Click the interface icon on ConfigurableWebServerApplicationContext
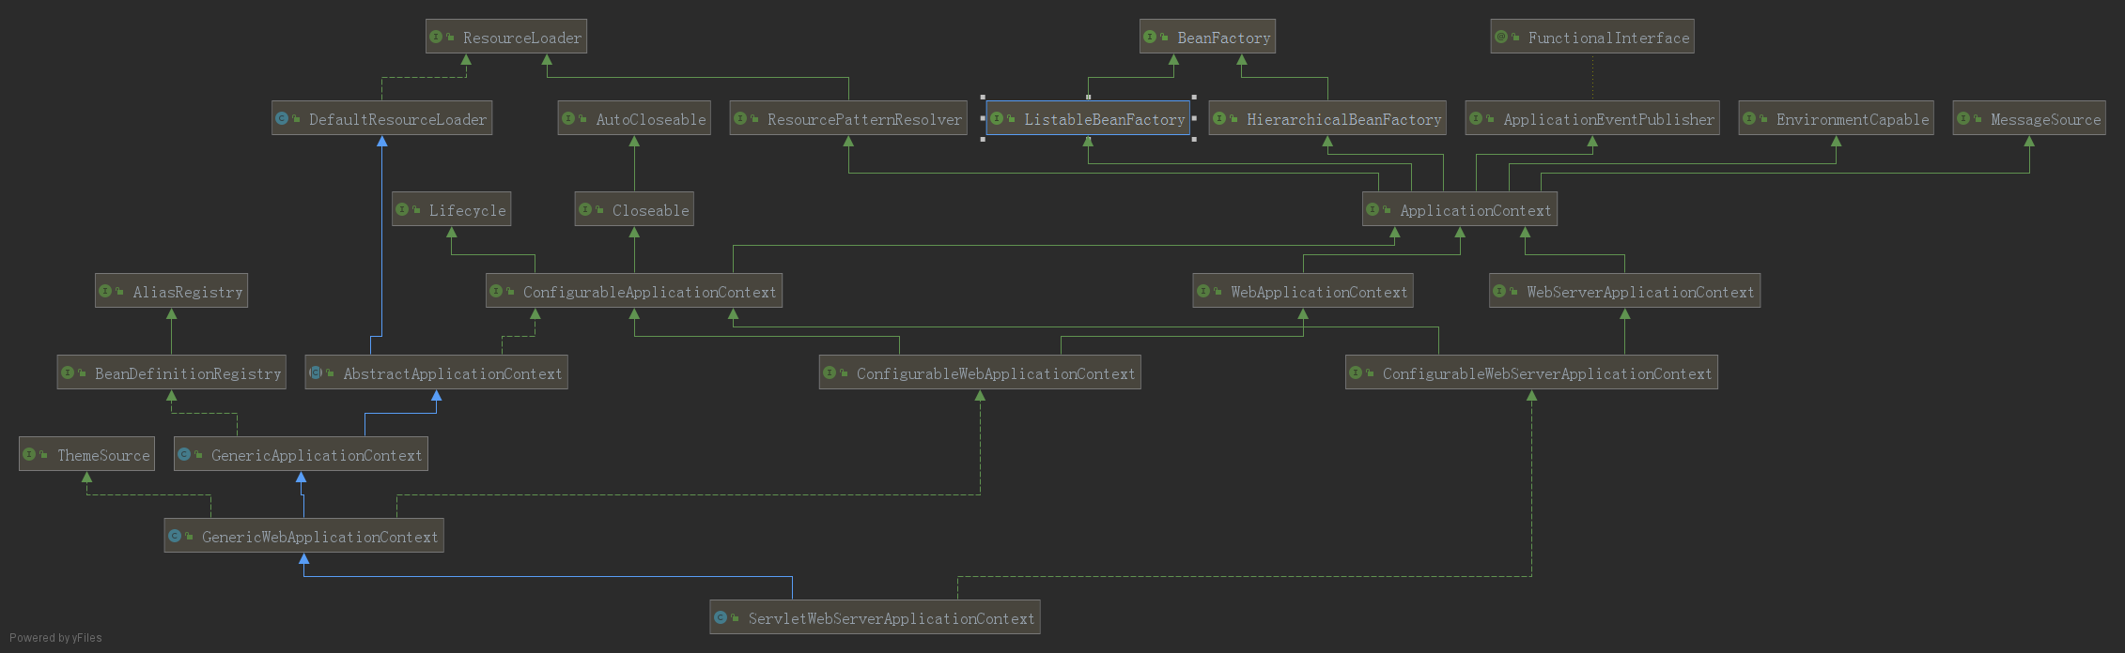The height and width of the screenshot is (653, 2125). 1356,372
